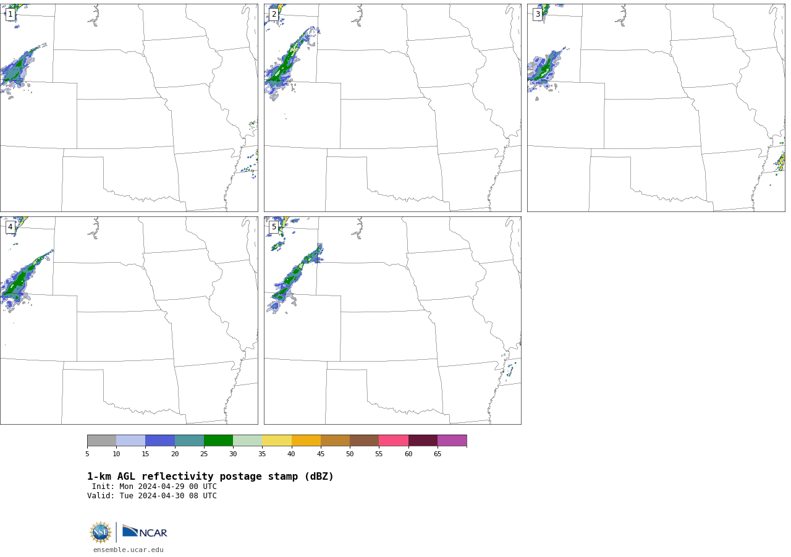Select the green 25-30 dBZ swatch
The image size is (791, 557).
click(x=218, y=441)
